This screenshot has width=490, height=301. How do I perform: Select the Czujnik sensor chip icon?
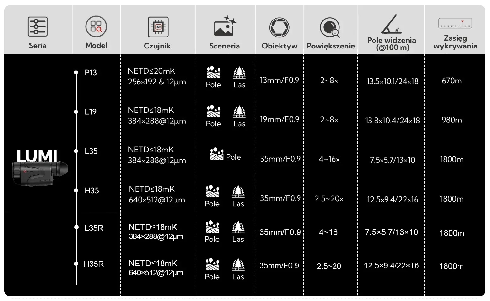coord(158,27)
